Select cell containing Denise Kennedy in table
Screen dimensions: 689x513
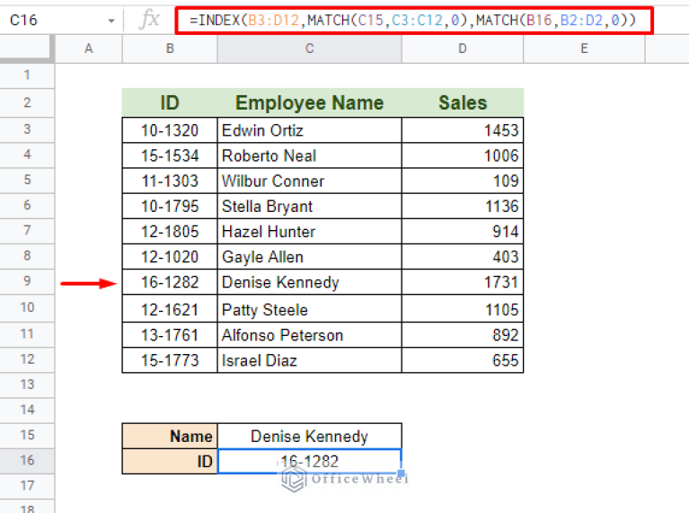tap(309, 283)
